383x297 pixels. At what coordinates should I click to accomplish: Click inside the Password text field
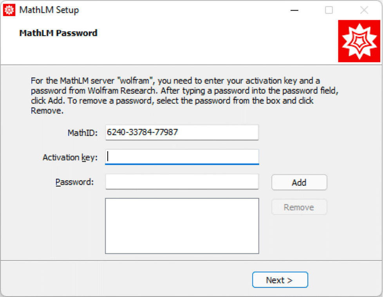(182, 182)
